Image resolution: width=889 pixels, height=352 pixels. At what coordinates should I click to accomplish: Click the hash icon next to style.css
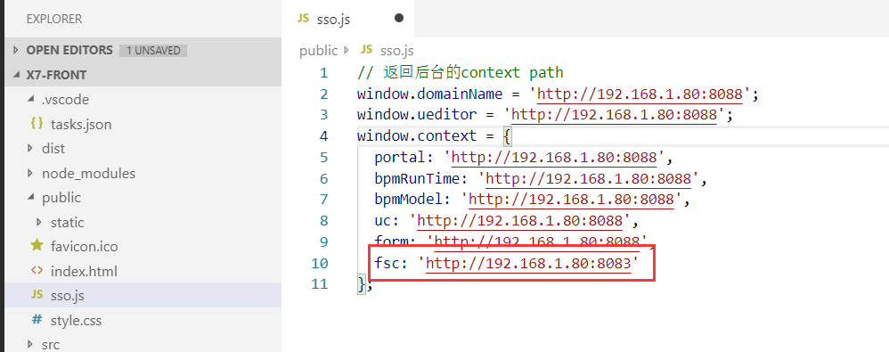pos(37,320)
